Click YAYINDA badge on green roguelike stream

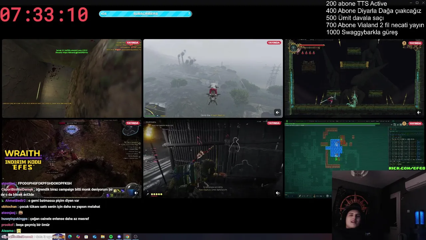pos(415,124)
